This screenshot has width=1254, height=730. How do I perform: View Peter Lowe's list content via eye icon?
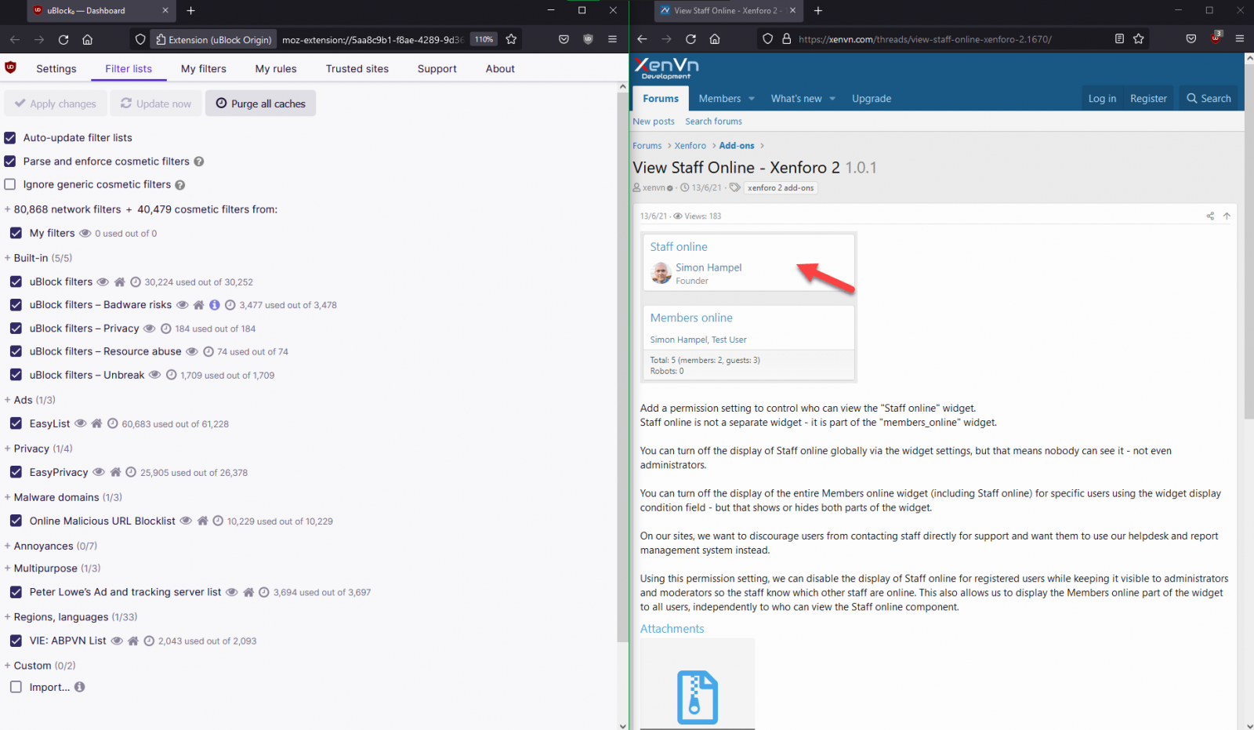point(232,592)
